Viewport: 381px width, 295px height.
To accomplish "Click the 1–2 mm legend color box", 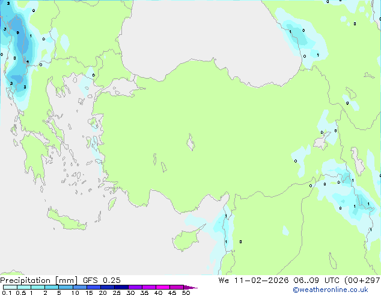I will click(38, 287).
